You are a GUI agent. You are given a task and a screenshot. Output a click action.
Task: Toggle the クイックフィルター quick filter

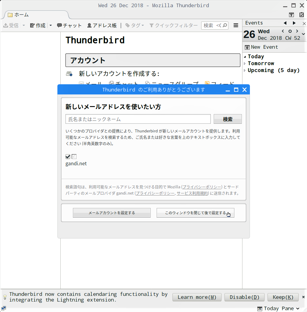point(173,25)
